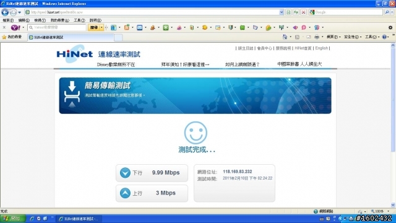The width and height of the screenshot is (396, 223).
Task: Click the green asterisk Yahoo toolbar icon
Action: 166,27
